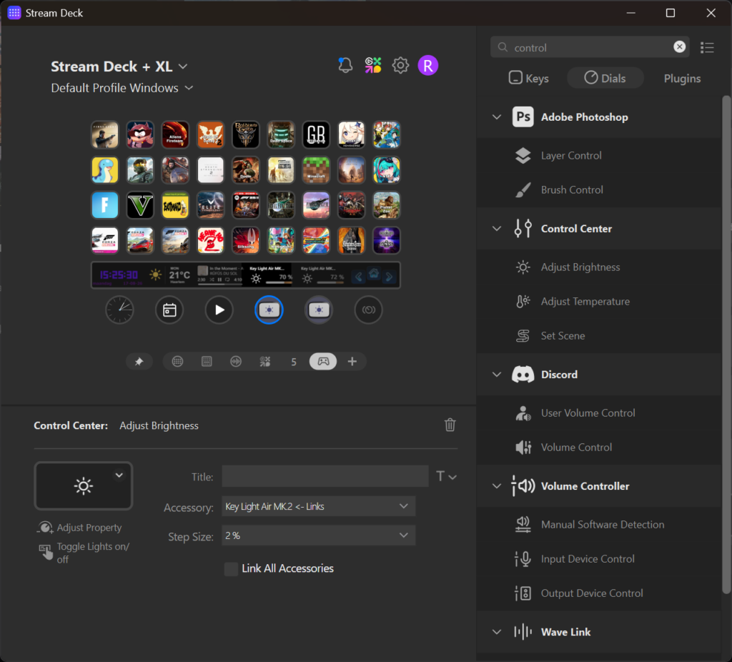The height and width of the screenshot is (662, 732).
Task: Select the clock dial
Action: tap(119, 310)
